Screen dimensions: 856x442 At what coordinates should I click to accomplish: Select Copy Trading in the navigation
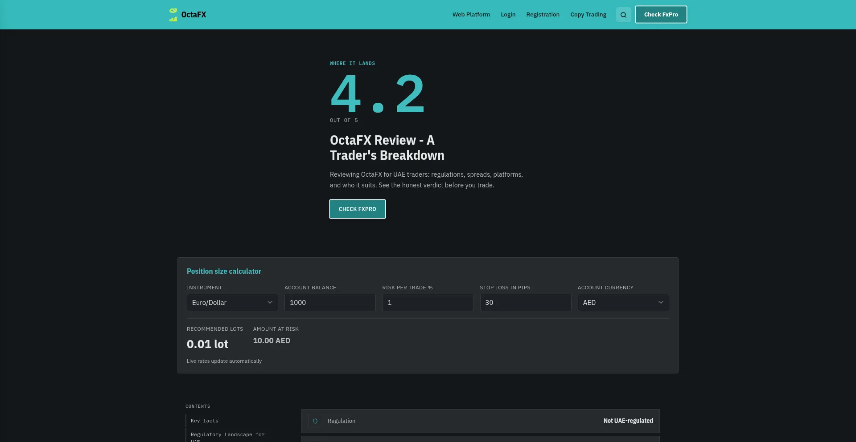[x=588, y=15]
